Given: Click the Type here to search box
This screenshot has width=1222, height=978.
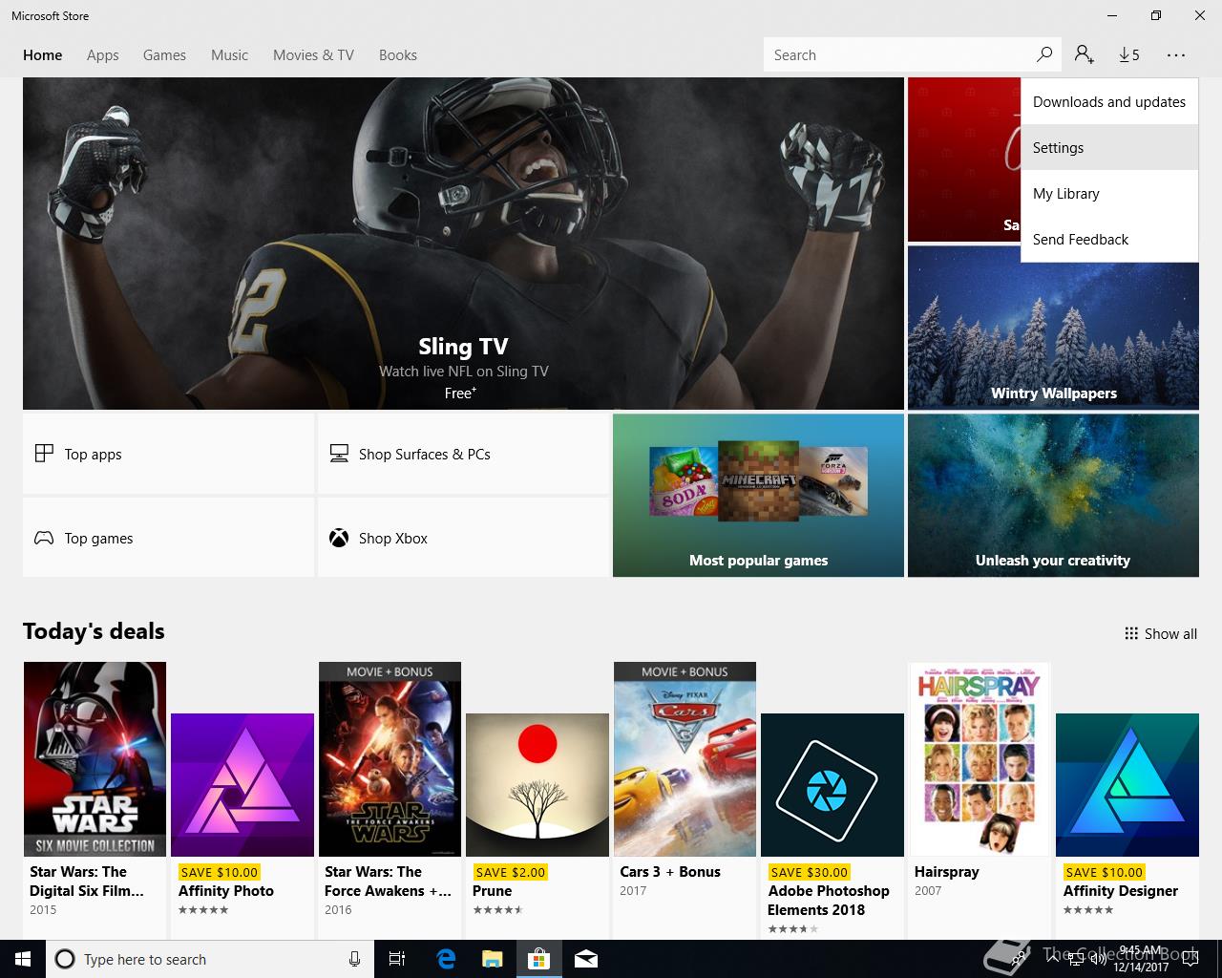Looking at the screenshot, I should (x=210, y=959).
